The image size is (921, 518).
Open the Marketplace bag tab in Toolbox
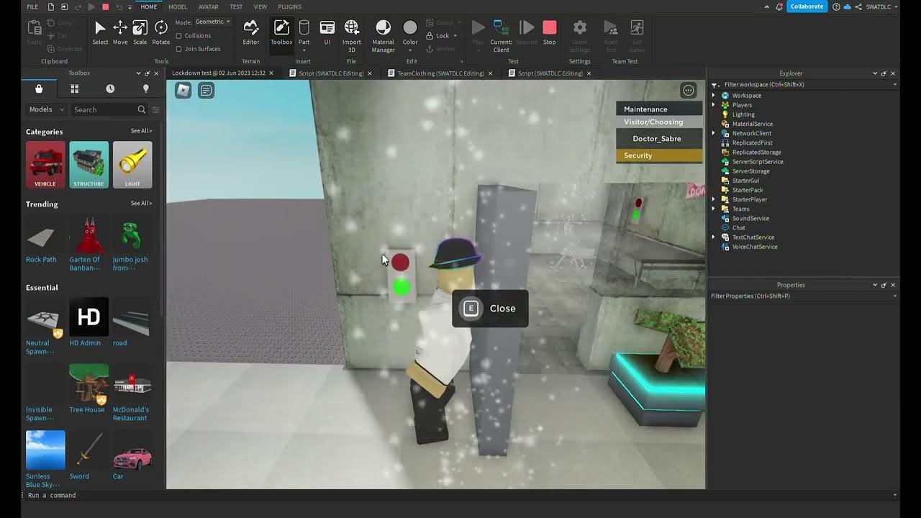tap(39, 88)
